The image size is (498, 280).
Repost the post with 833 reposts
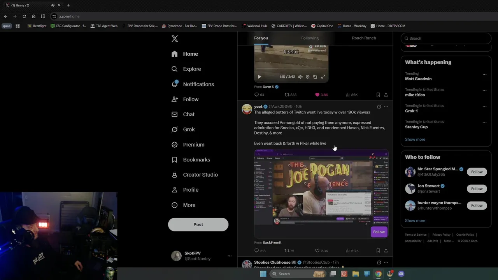pos(290,94)
